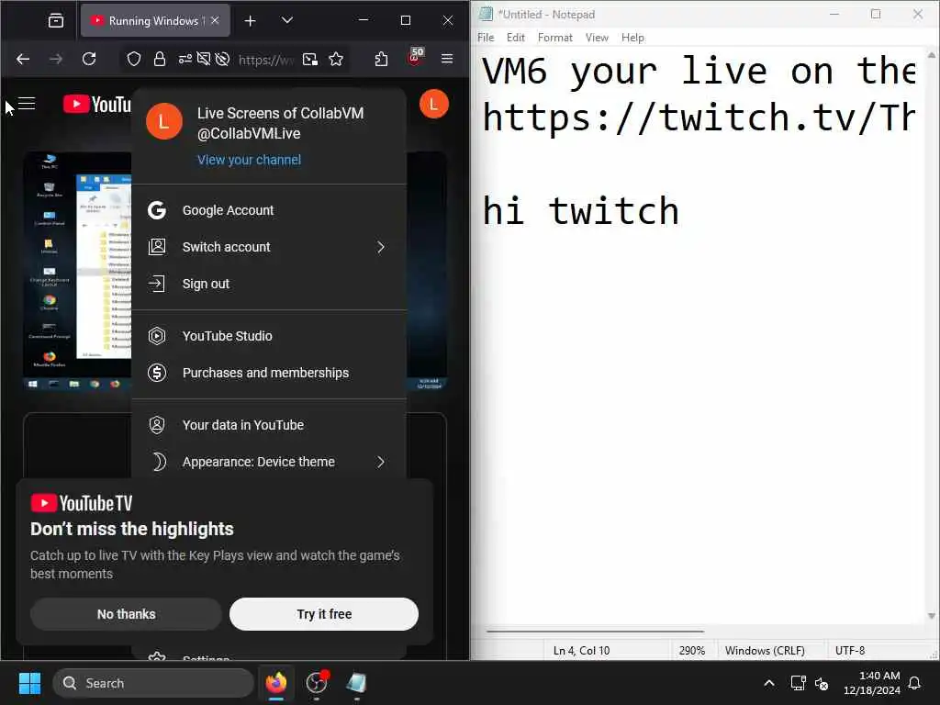Open the YouTube guide hamburger menu
The height and width of the screenshot is (705, 940).
point(27,104)
